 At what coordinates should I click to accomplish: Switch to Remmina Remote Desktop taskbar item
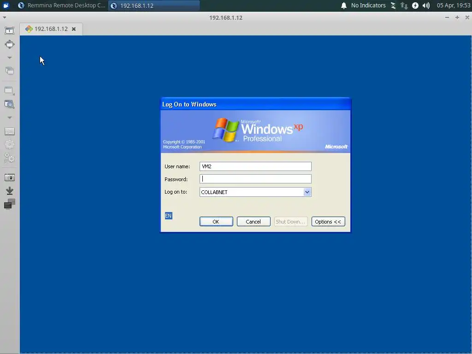pos(62,6)
